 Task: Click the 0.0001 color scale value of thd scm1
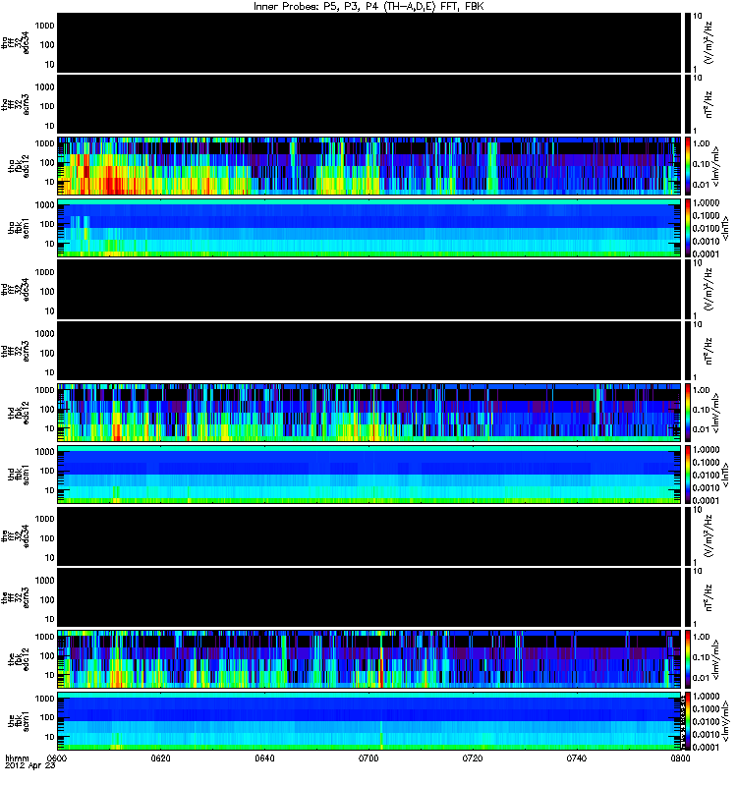(706, 501)
